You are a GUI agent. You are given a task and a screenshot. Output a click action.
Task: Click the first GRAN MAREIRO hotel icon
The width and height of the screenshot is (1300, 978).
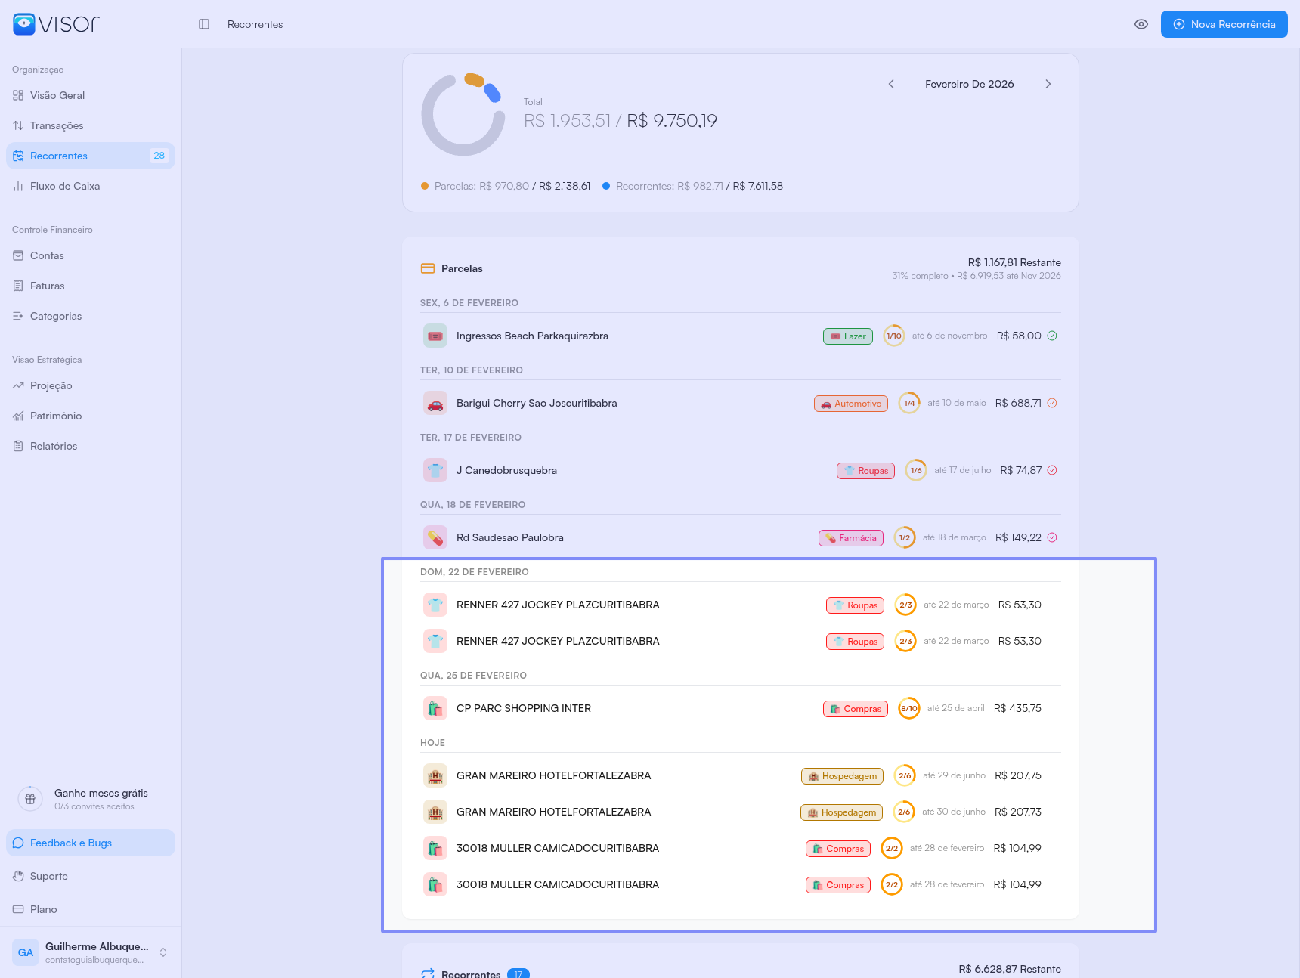point(435,775)
